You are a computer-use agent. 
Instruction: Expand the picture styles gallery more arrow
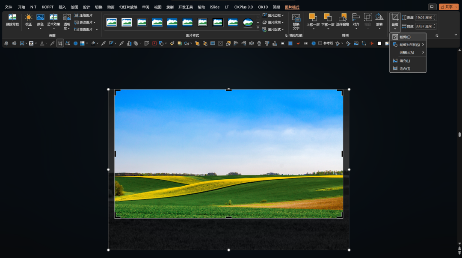click(x=258, y=28)
